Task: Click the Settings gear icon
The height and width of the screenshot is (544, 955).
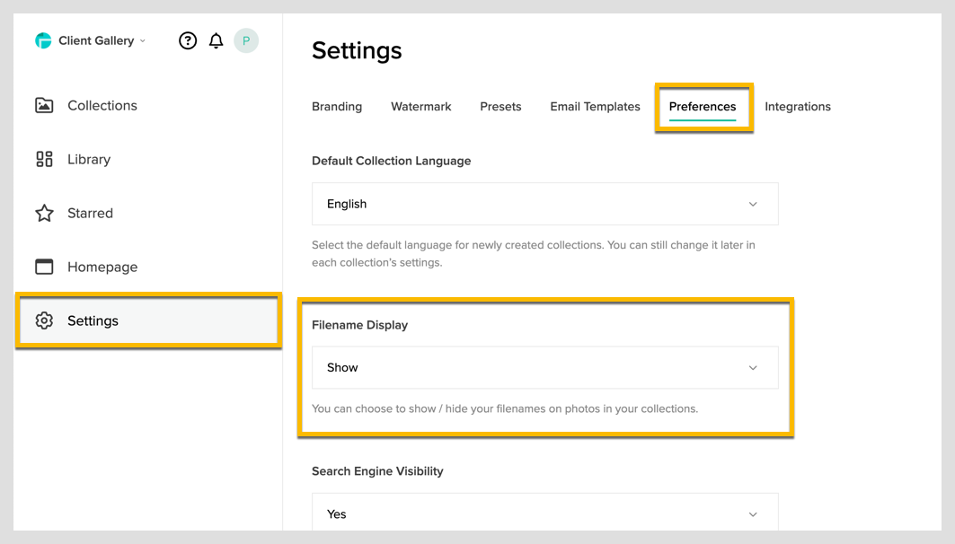Action: coord(44,320)
